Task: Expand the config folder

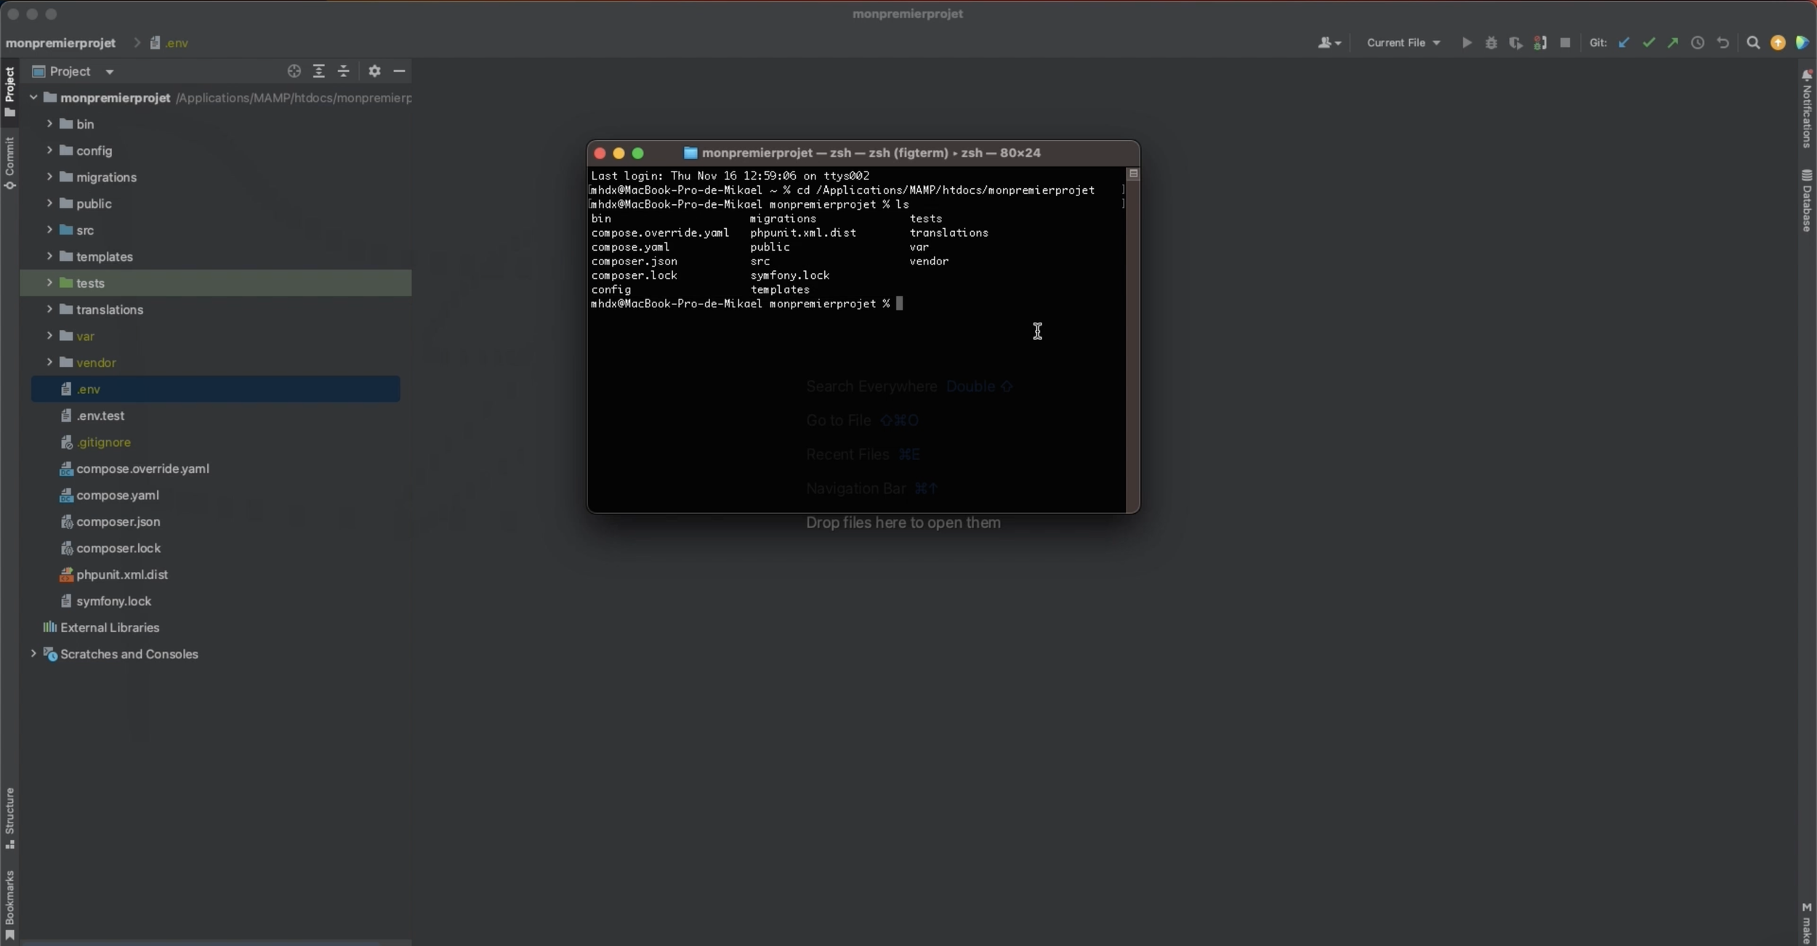Action: 49,150
